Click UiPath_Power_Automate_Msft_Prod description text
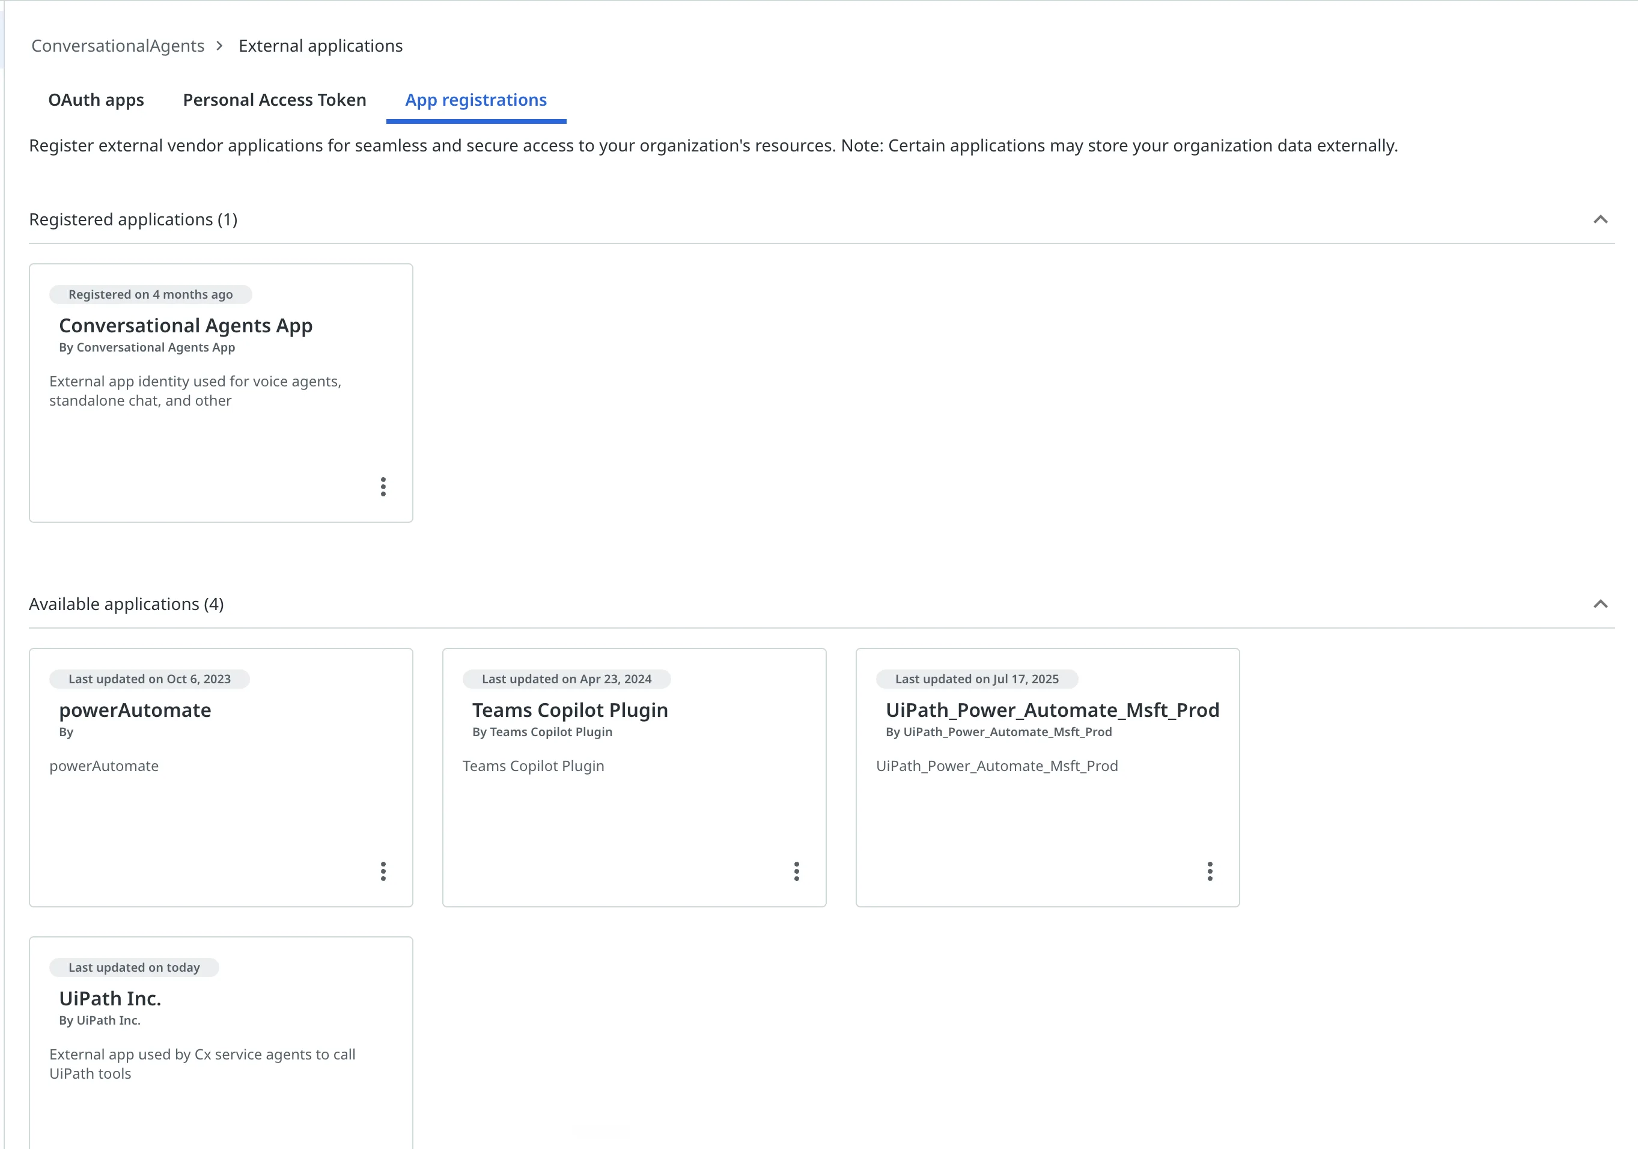The height and width of the screenshot is (1149, 1638). (997, 766)
